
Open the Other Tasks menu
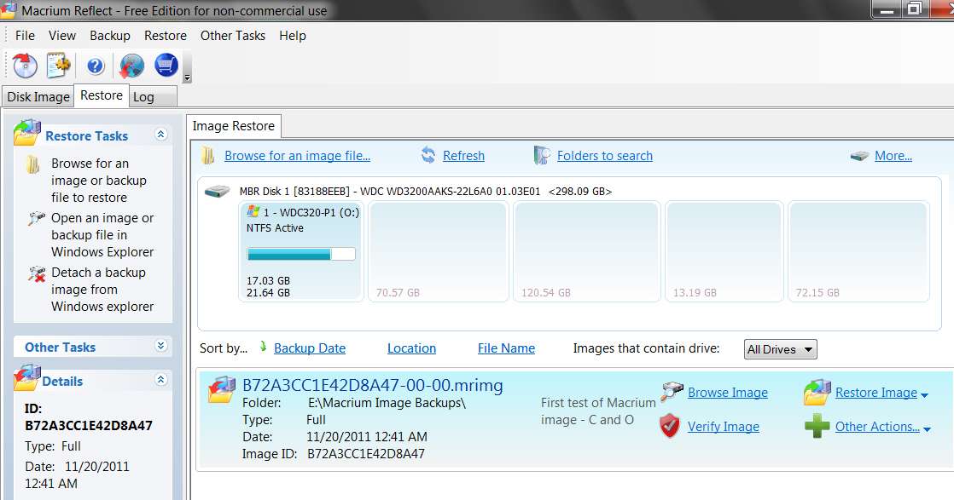pos(233,35)
